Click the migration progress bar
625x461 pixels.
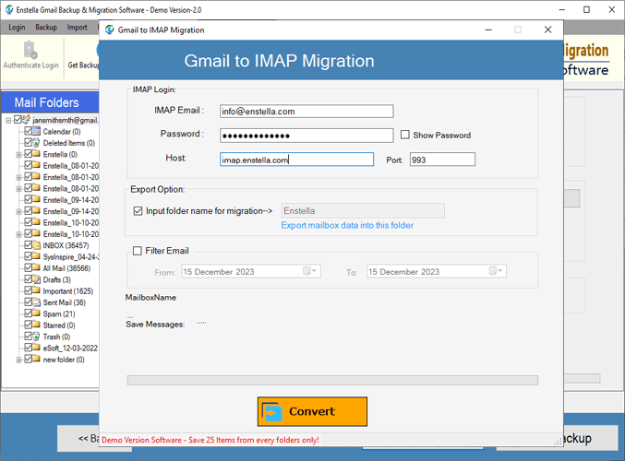tap(331, 380)
